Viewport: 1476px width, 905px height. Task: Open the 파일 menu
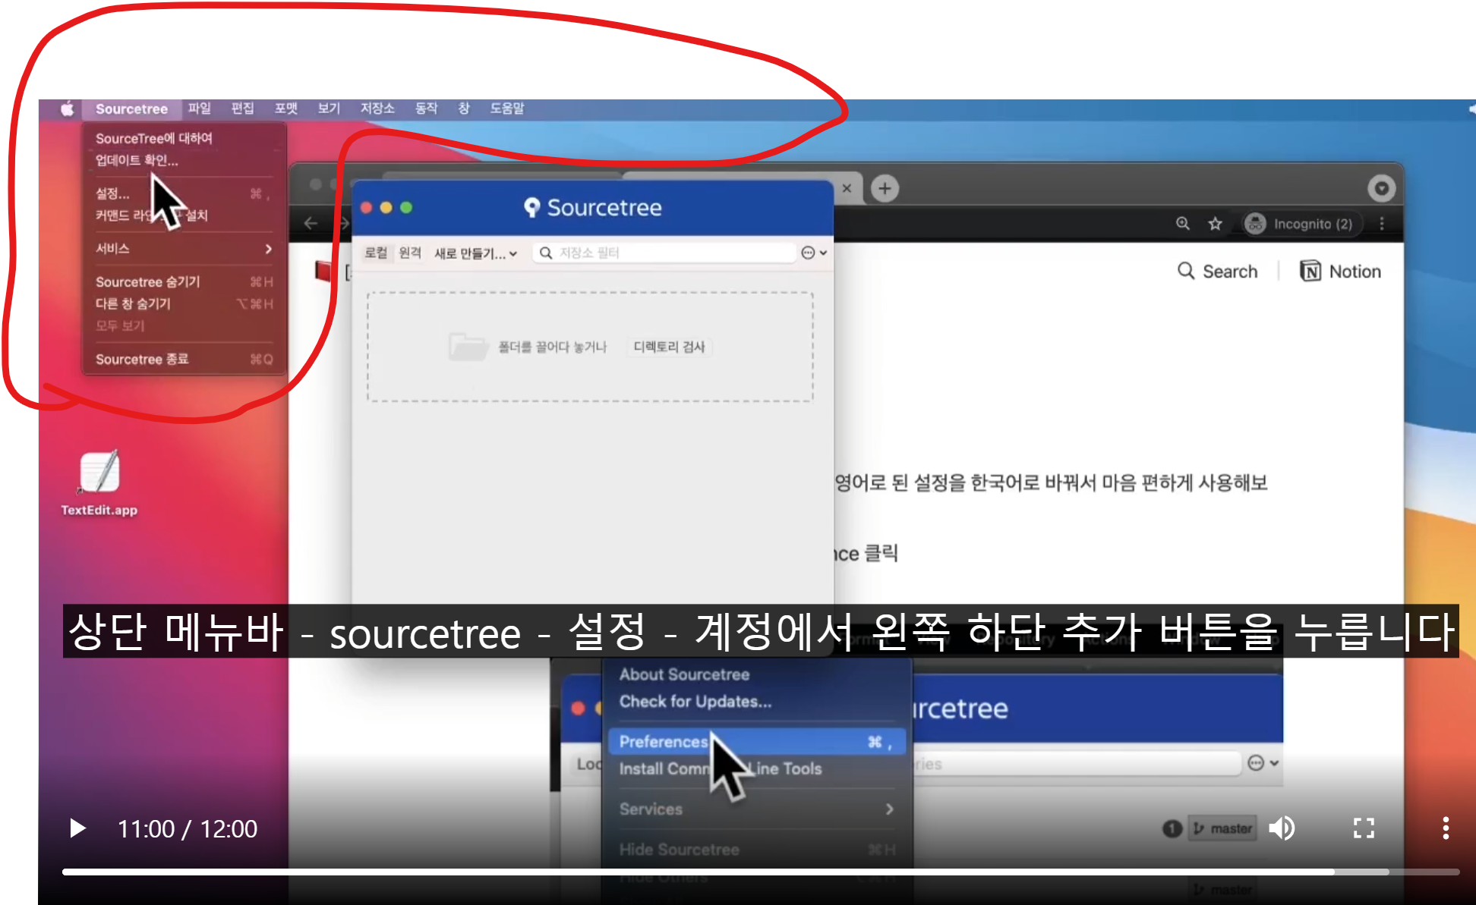point(200,108)
